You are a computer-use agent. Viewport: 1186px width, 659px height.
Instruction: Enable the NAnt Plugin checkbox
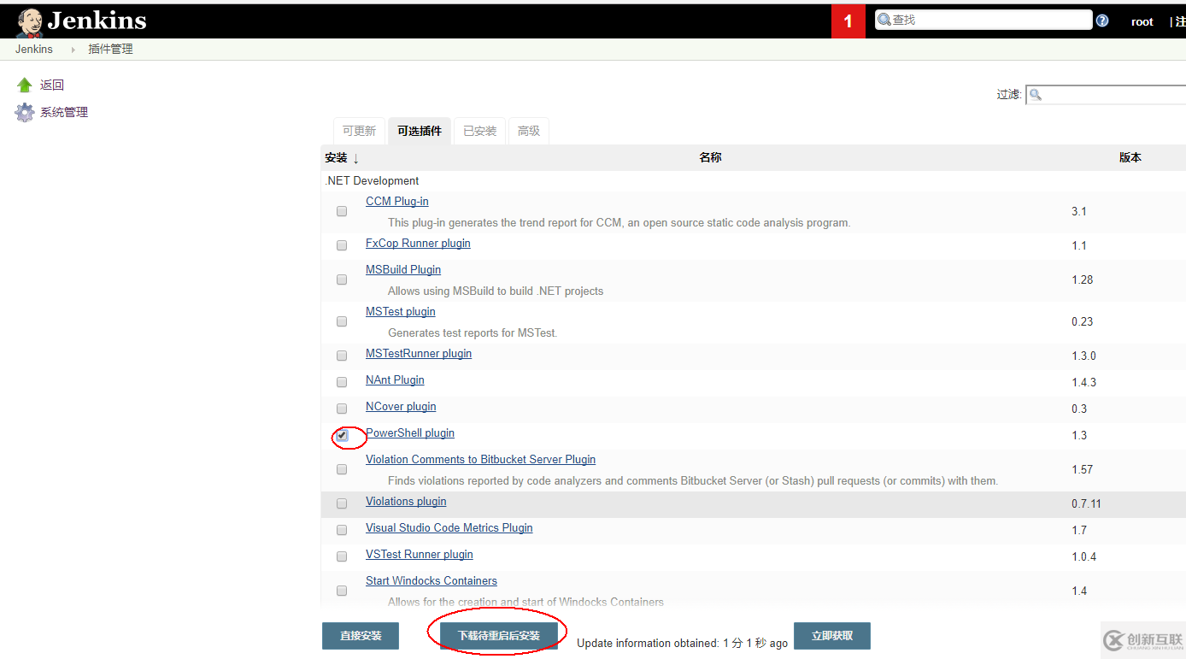pos(341,382)
